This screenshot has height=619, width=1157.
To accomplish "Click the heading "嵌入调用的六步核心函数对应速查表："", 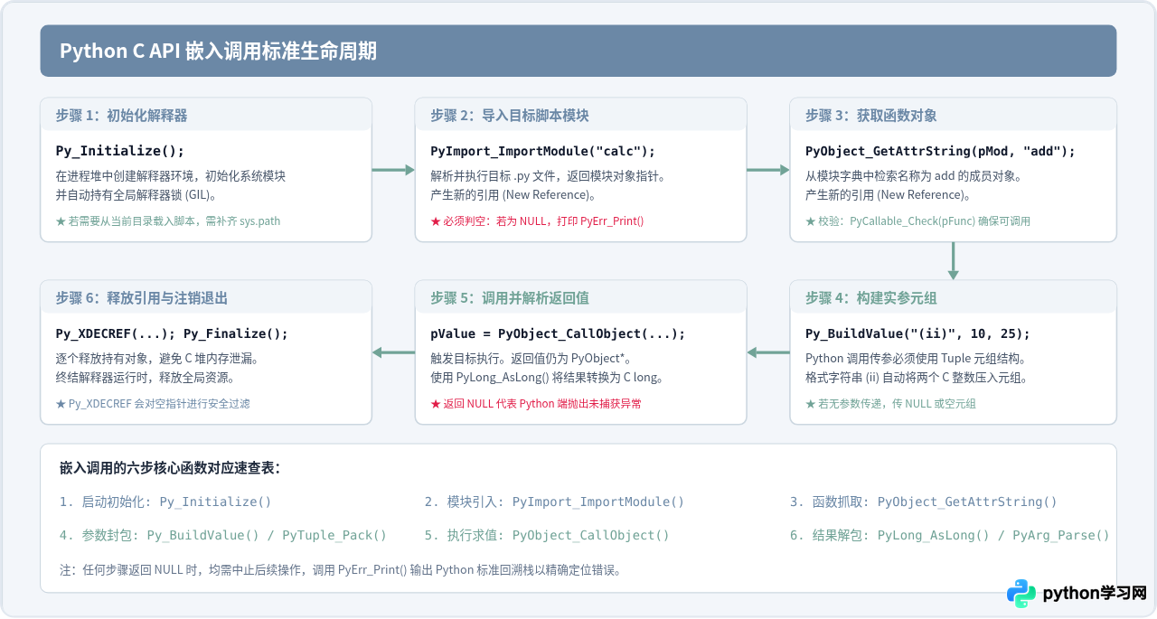I will 170,468.
